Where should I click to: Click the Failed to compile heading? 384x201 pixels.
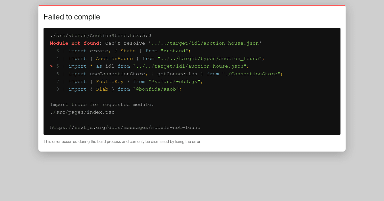coord(72,17)
